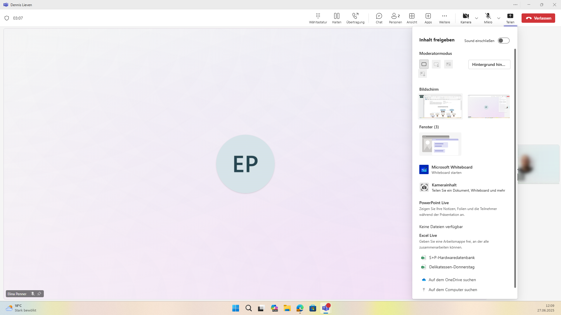Viewport: 561px width, 315px height.
Task: Click the Übertragung transfer icon
Action: 355,18
